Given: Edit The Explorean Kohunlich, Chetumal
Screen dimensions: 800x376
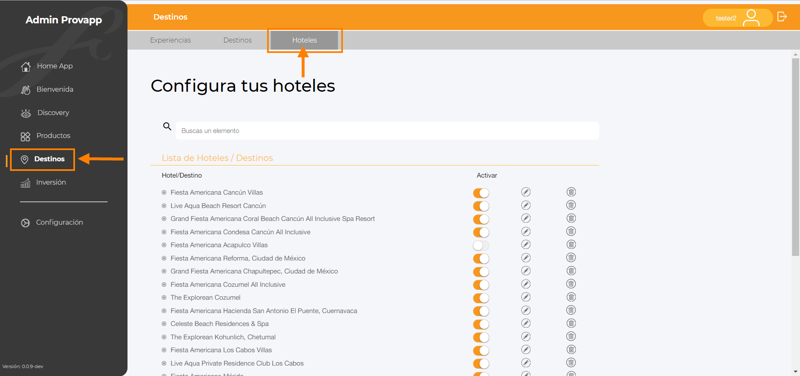Looking at the screenshot, I should coord(526,336).
